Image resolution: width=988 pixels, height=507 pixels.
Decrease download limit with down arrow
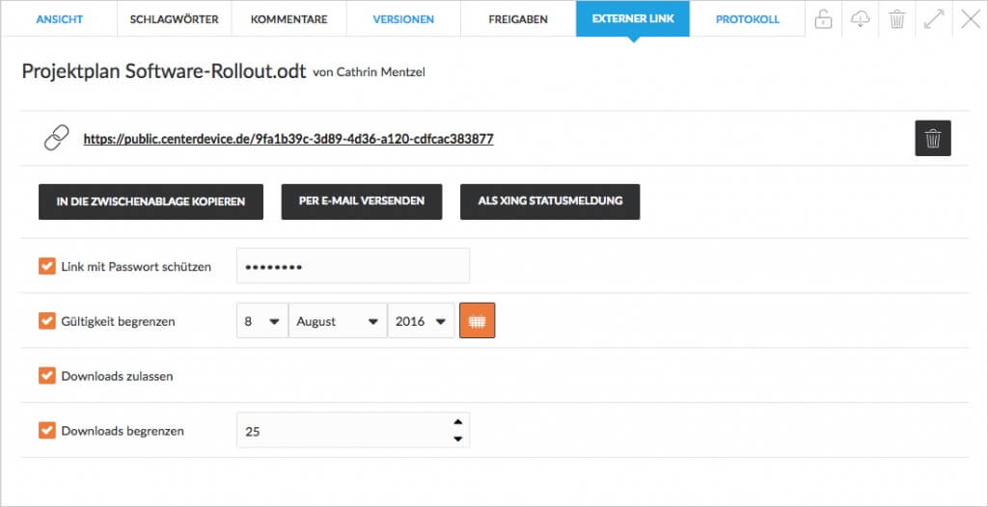pos(458,439)
